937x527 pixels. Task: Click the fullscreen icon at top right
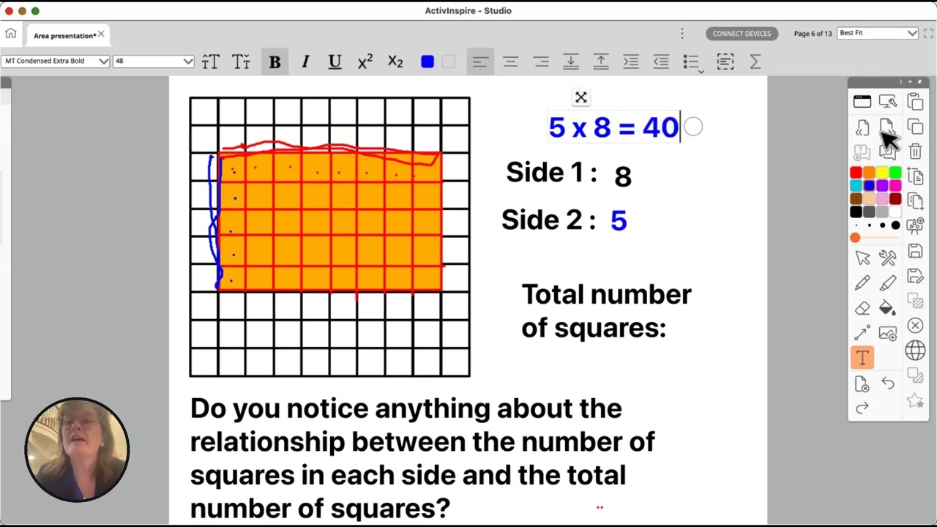point(928,34)
